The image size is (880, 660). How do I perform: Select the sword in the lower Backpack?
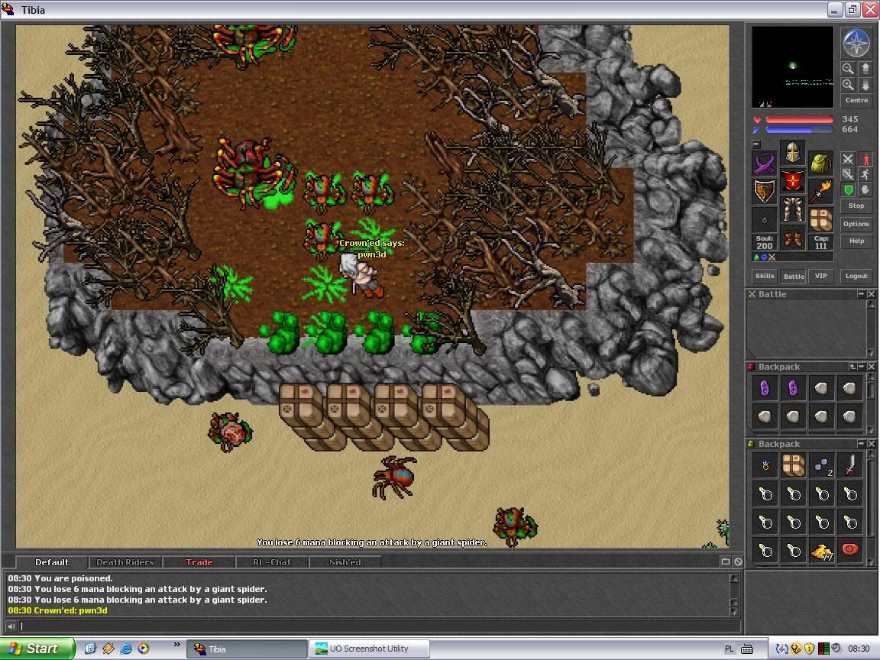849,465
